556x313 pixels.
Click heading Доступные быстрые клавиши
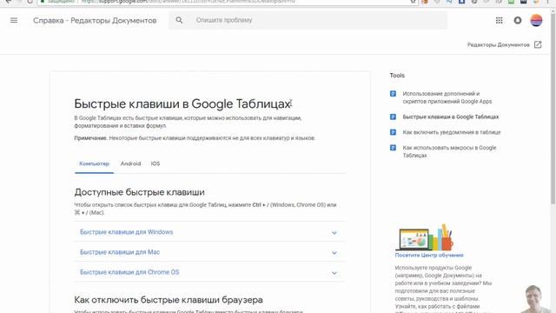[139, 192]
